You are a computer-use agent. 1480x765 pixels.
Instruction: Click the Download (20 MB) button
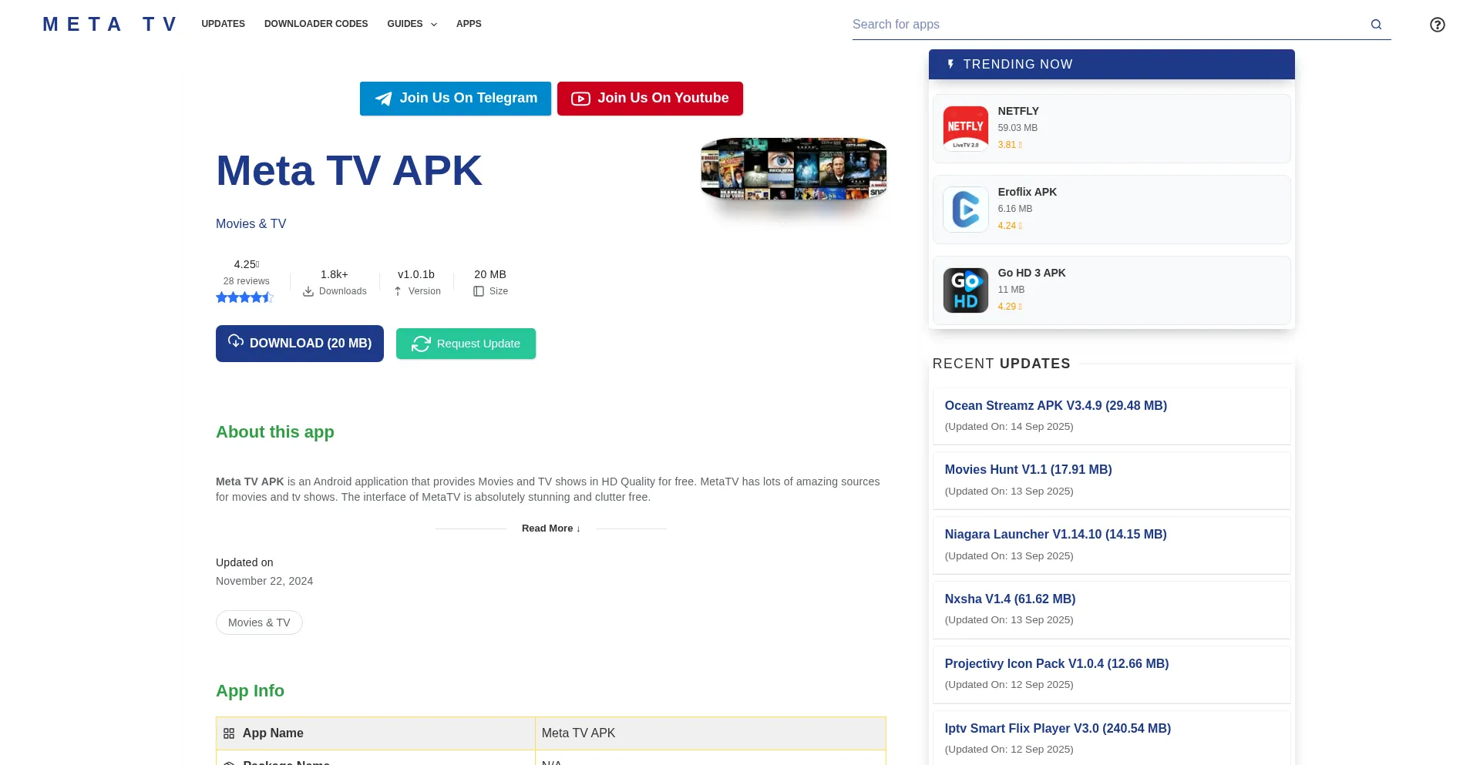(300, 344)
